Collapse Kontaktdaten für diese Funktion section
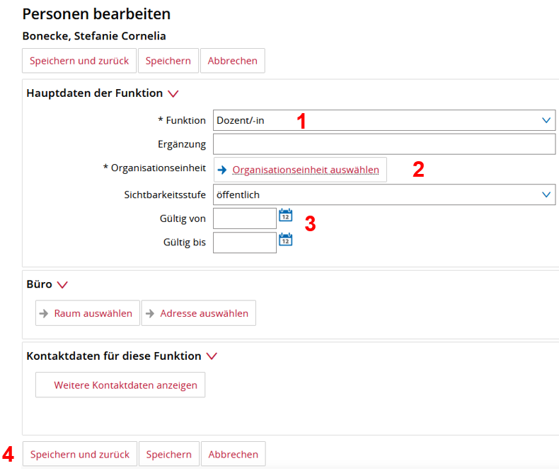Viewport: 559px width, 473px height. [211, 356]
